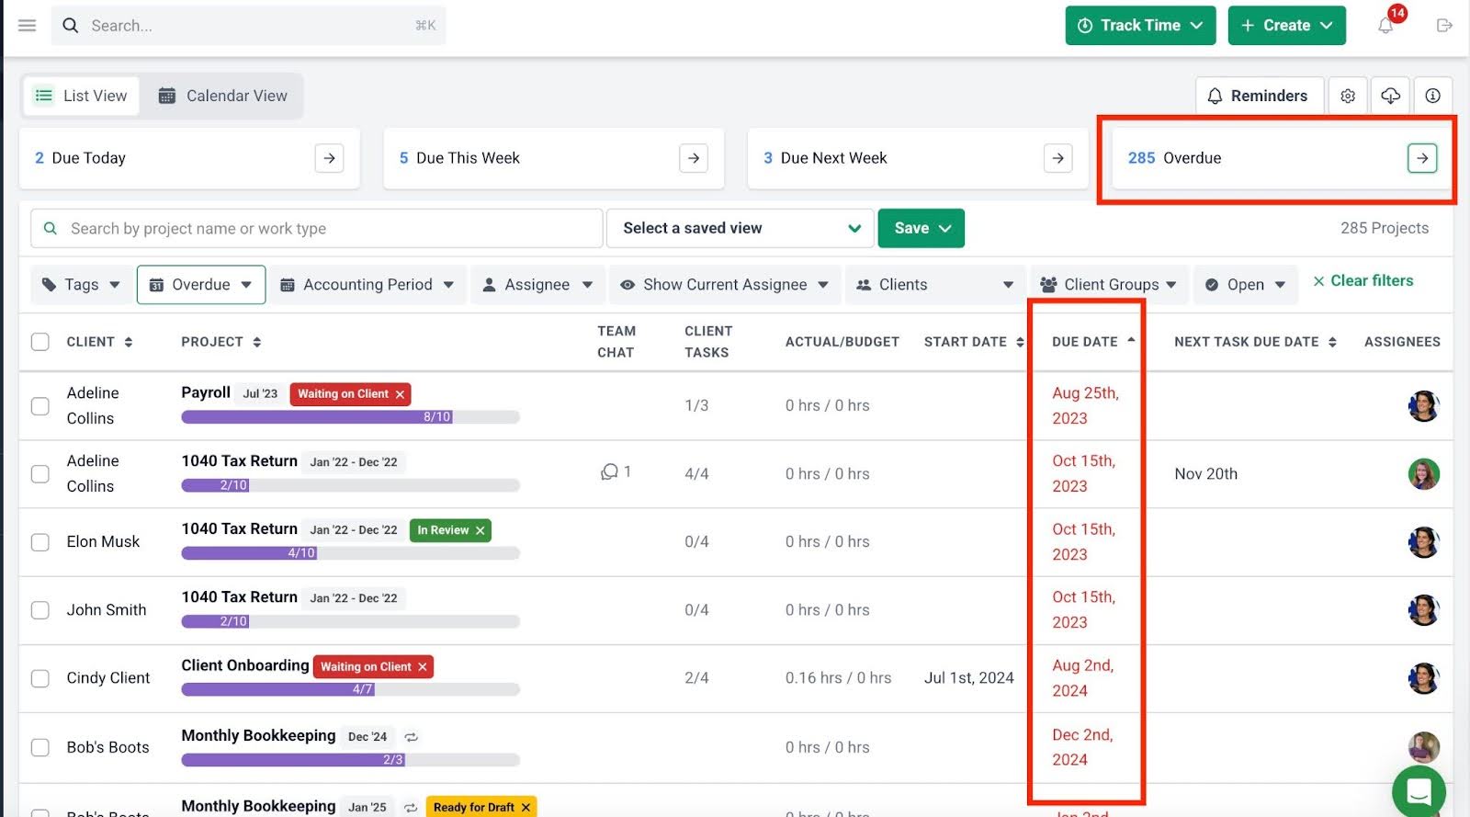Click assignee avatar for John Smith row
1470x817 pixels.
(1423, 609)
